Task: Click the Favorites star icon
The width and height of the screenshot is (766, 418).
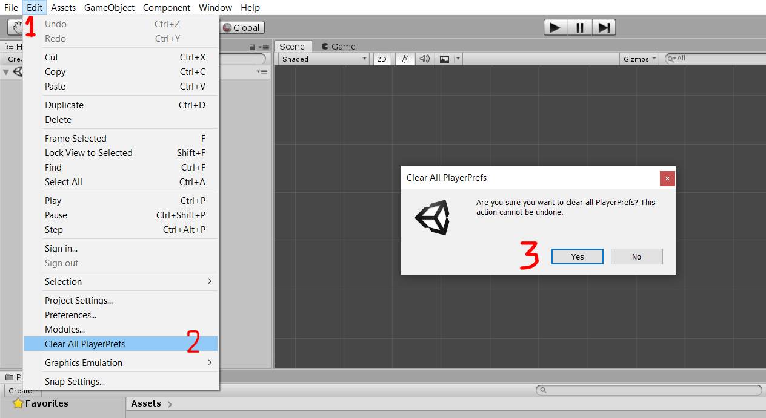Action: 18,403
